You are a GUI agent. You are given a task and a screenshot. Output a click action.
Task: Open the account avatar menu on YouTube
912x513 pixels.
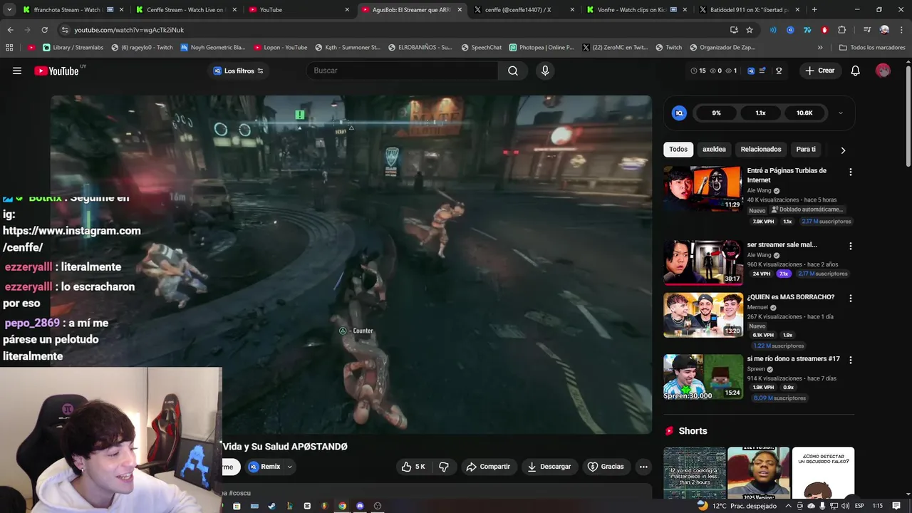tap(883, 71)
